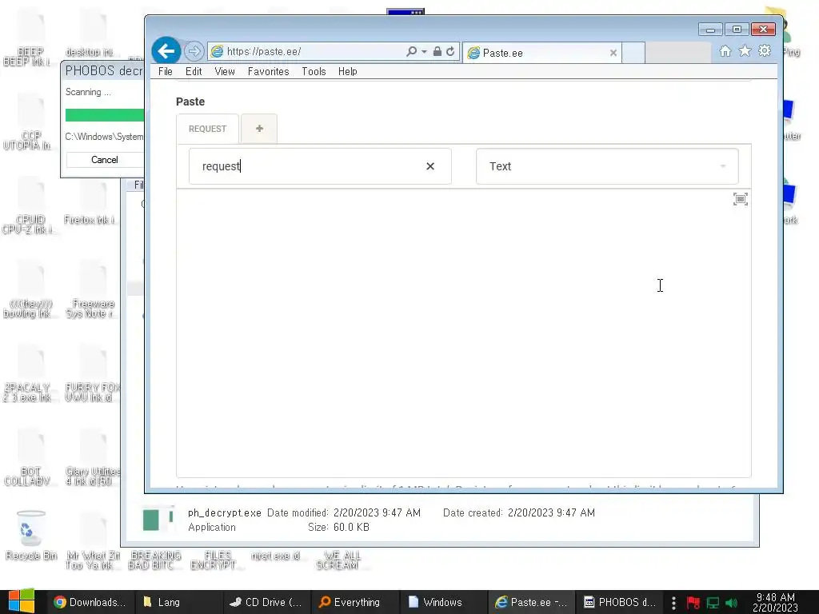Screen dimensions: 819x614
Task: Select the ph_decrypt.exe file icon
Action: tap(158, 520)
